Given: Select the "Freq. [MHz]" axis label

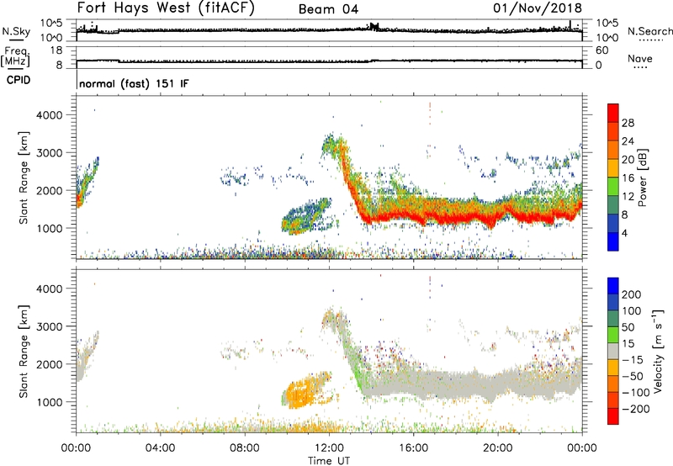Looking at the screenshot, I should pos(15,56).
